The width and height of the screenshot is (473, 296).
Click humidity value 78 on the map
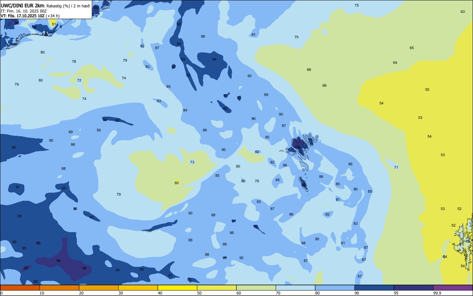tap(74, 62)
